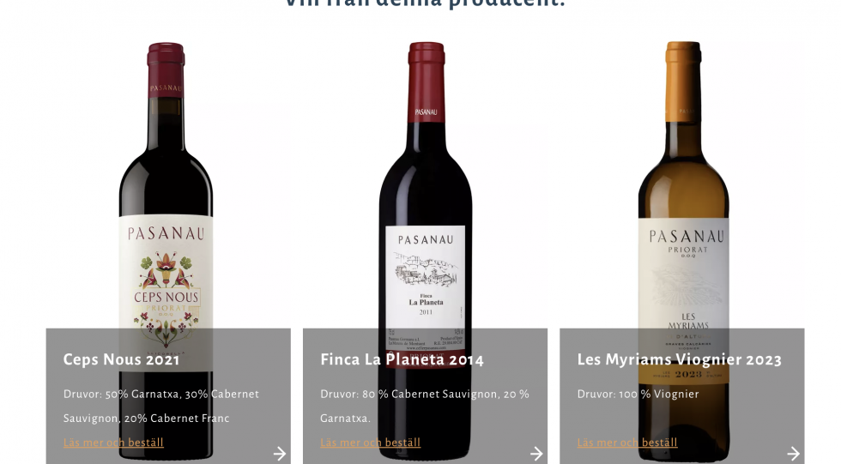The image size is (841, 464).
Task: Click the '80 % Cabernet Sauvignon' description text
Action: point(425,407)
